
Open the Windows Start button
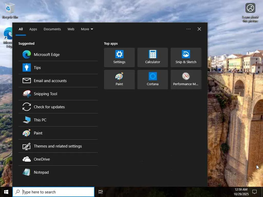click(x=6, y=192)
